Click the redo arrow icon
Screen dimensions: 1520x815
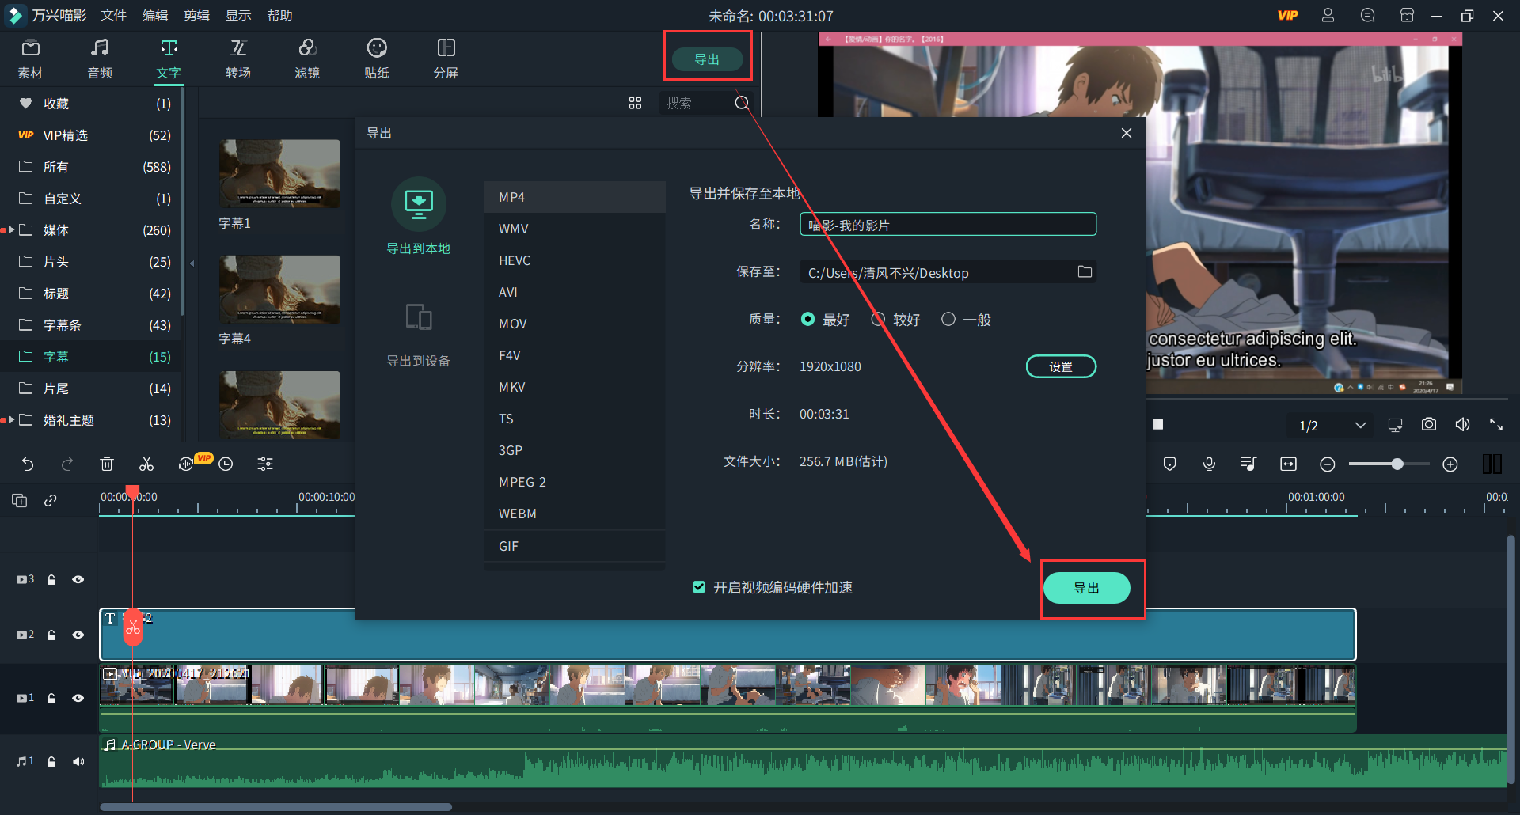[x=67, y=464]
